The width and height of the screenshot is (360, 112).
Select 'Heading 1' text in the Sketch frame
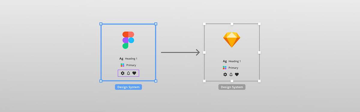point(235,61)
